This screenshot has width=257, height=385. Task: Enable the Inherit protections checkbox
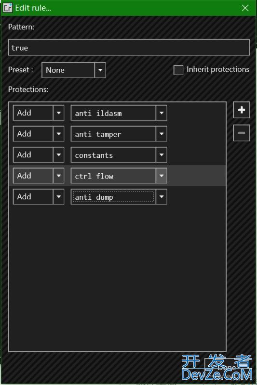click(x=178, y=70)
